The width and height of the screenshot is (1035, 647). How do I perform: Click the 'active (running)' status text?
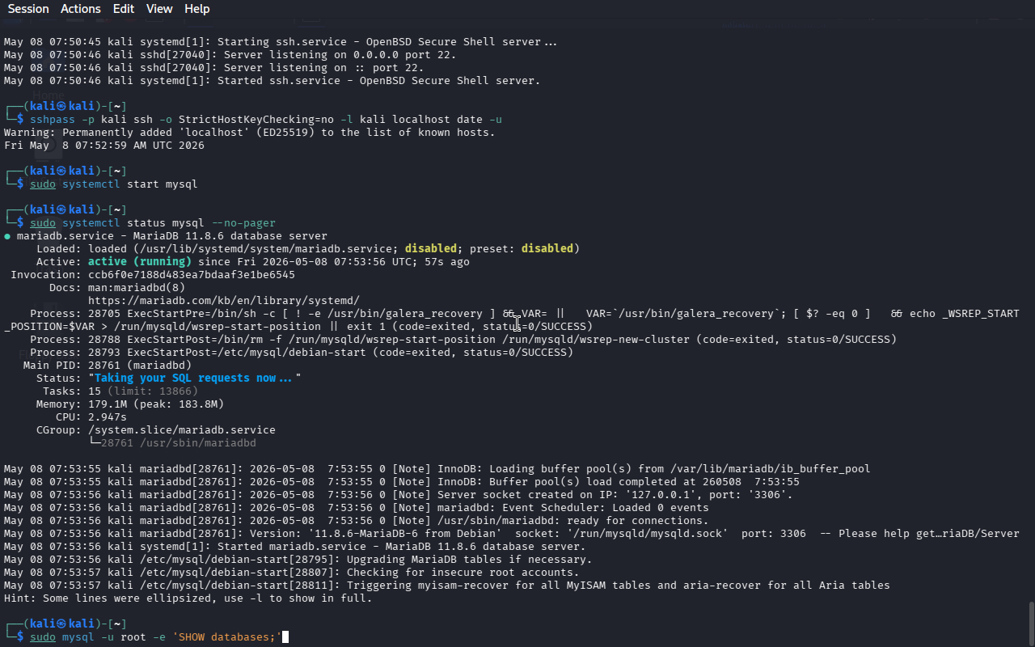tap(140, 262)
